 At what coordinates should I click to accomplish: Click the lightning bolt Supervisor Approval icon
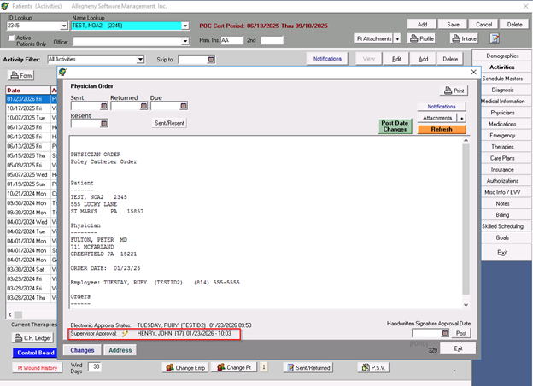[x=125, y=333]
